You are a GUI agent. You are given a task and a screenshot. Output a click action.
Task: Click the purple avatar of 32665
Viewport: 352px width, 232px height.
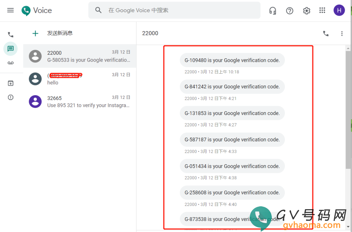[35, 101]
